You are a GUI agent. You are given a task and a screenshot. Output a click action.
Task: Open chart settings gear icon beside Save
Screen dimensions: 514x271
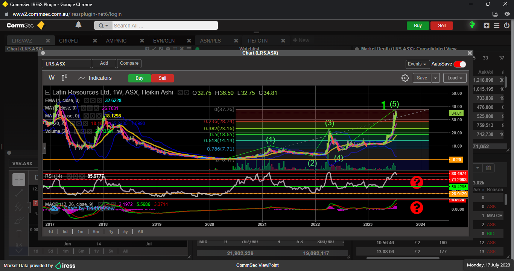pyautogui.click(x=405, y=78)
